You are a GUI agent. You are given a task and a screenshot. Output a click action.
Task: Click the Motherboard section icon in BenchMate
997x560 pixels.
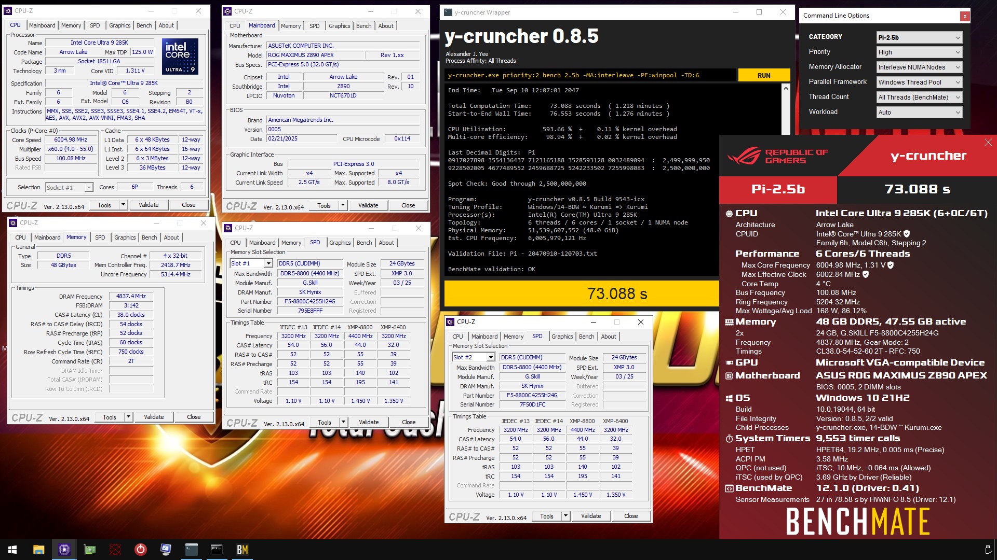coord(729,376)
